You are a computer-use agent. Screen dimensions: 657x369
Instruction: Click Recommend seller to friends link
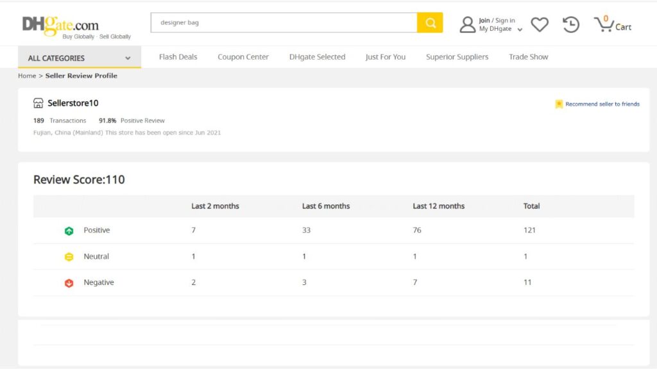(x=602, y=104)
